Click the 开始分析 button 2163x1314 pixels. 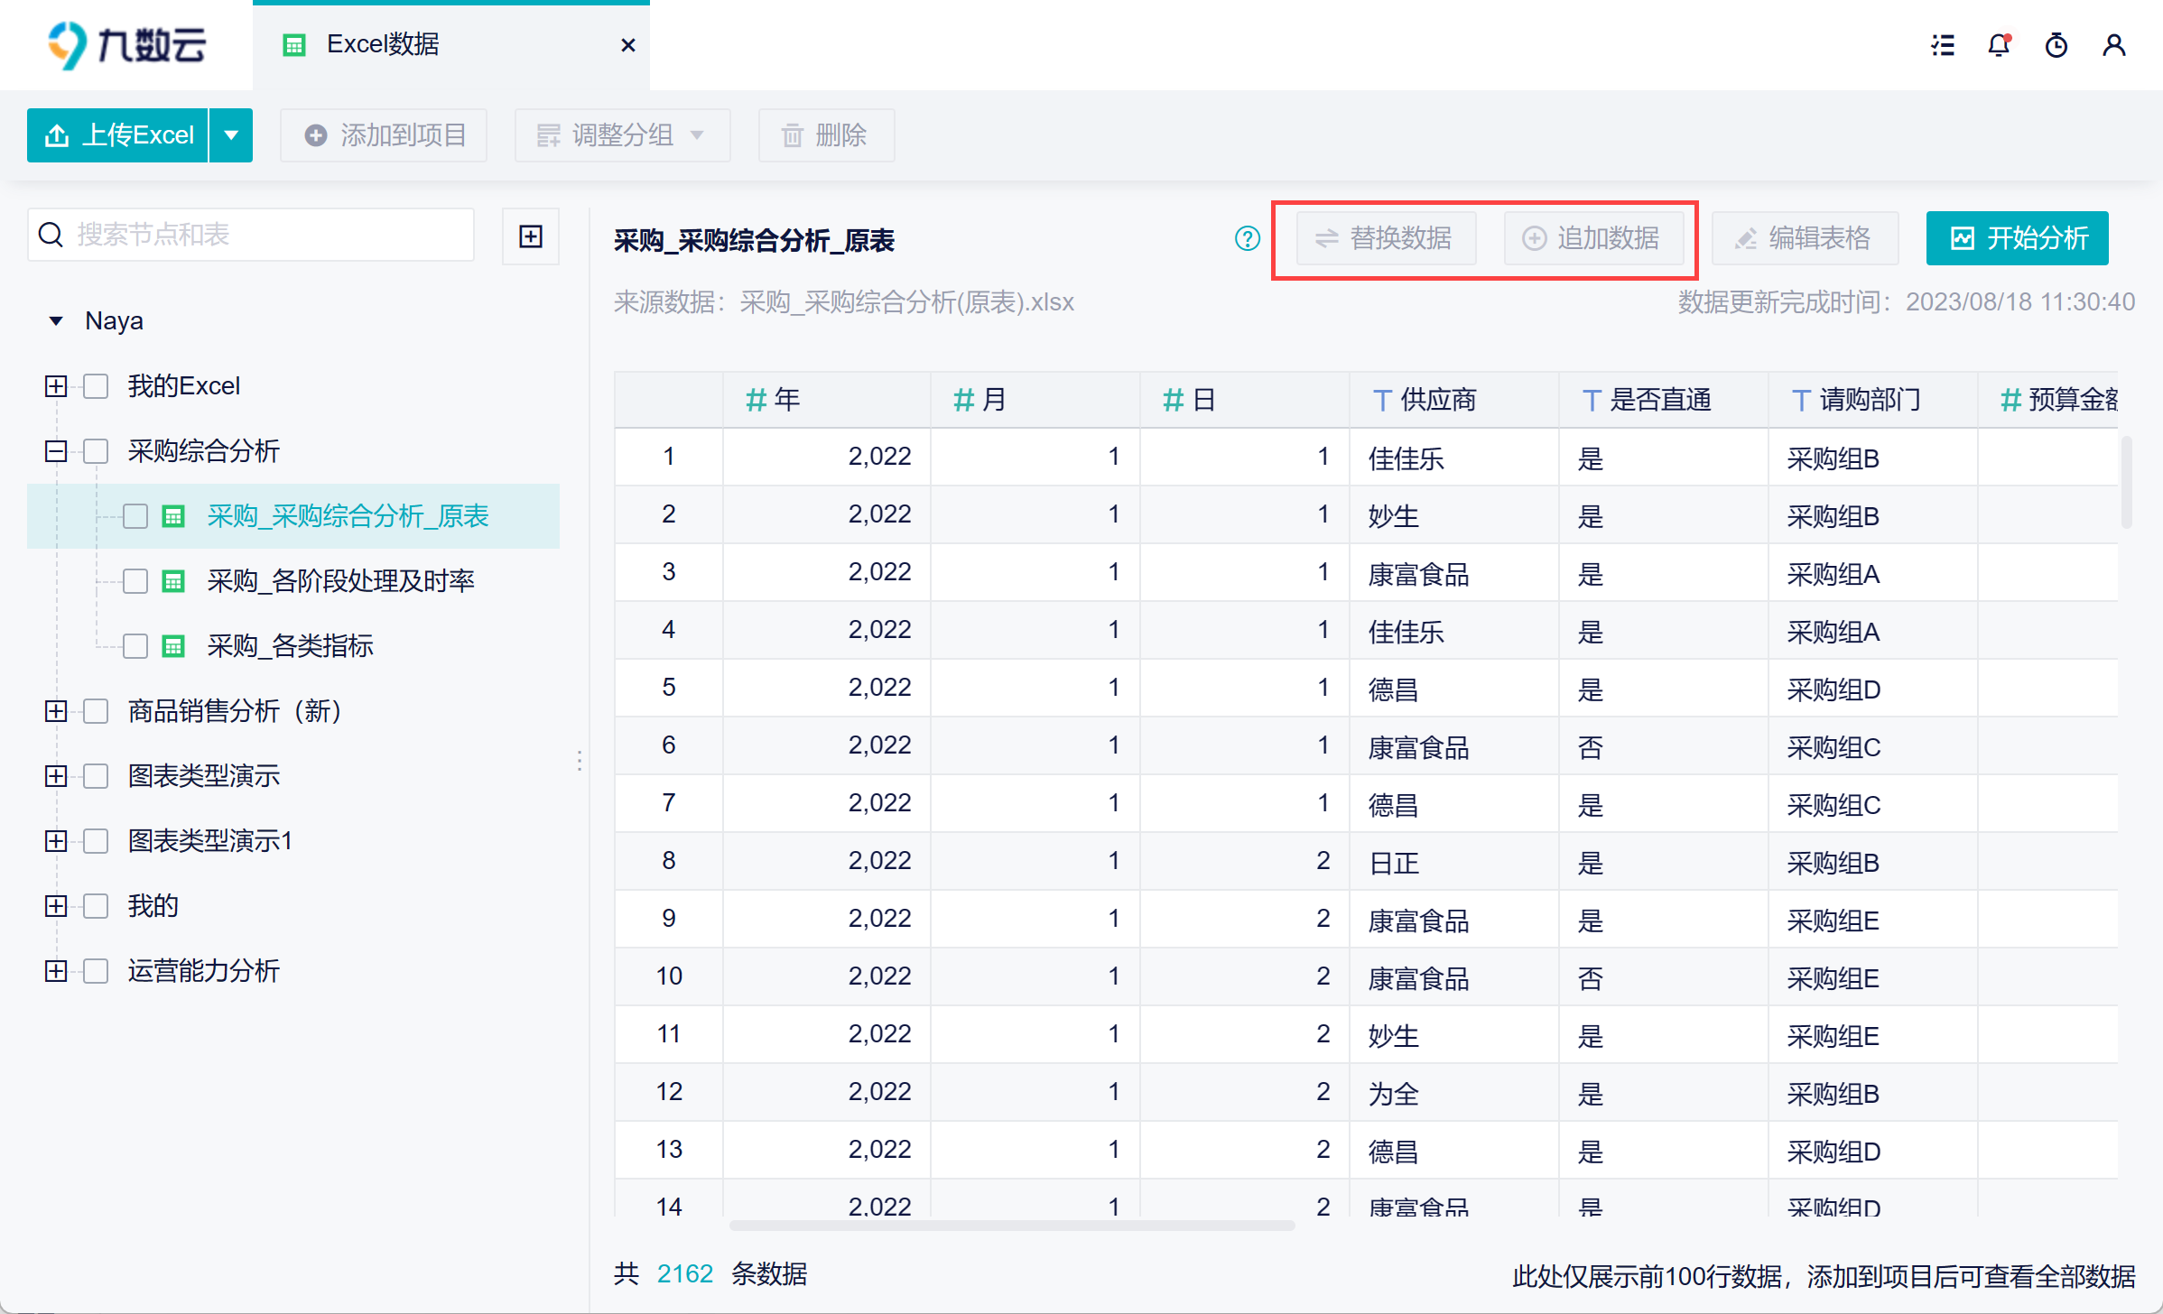[x=2017, y=238]
